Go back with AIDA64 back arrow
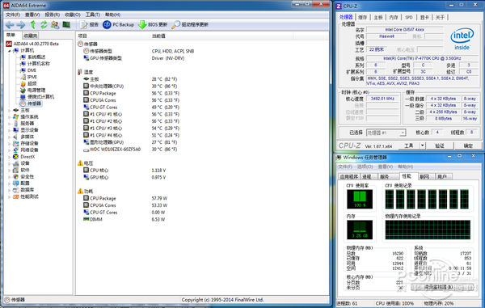 (10, 25)
